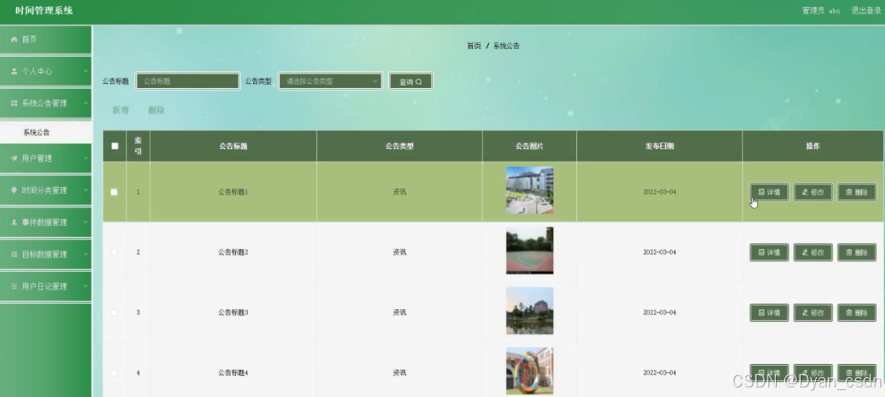Image resolution: width=885 pixels, height=397 pixels.
Task: Click 首页 in the breadcrumb
Action: click(474, 46)
